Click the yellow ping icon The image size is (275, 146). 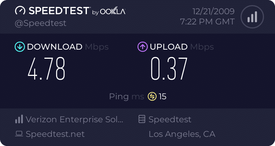click(152, 96)
